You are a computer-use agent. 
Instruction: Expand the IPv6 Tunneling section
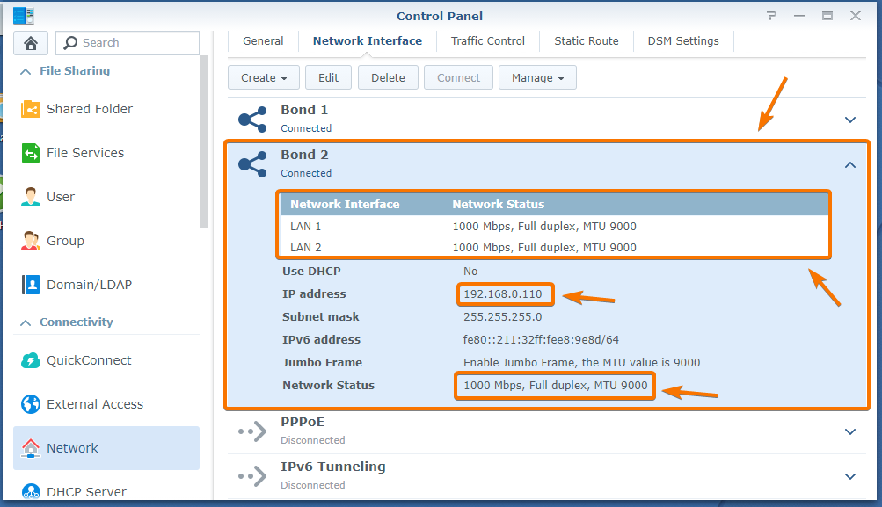[x=849, y=476]
